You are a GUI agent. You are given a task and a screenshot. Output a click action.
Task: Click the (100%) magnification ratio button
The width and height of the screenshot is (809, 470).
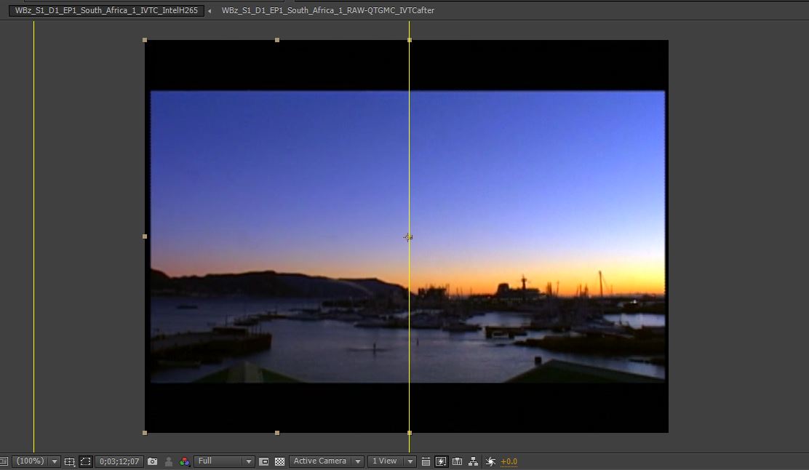(30, 461)
